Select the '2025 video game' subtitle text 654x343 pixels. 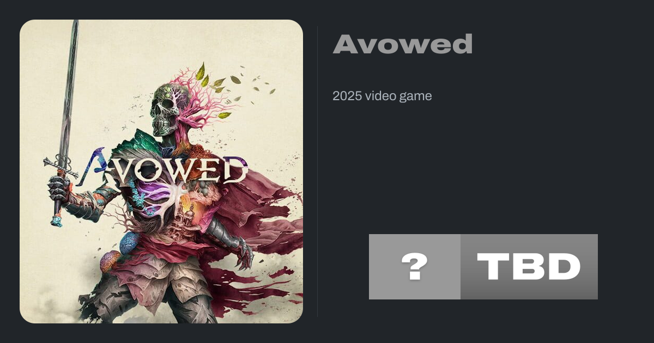point(382,96)
